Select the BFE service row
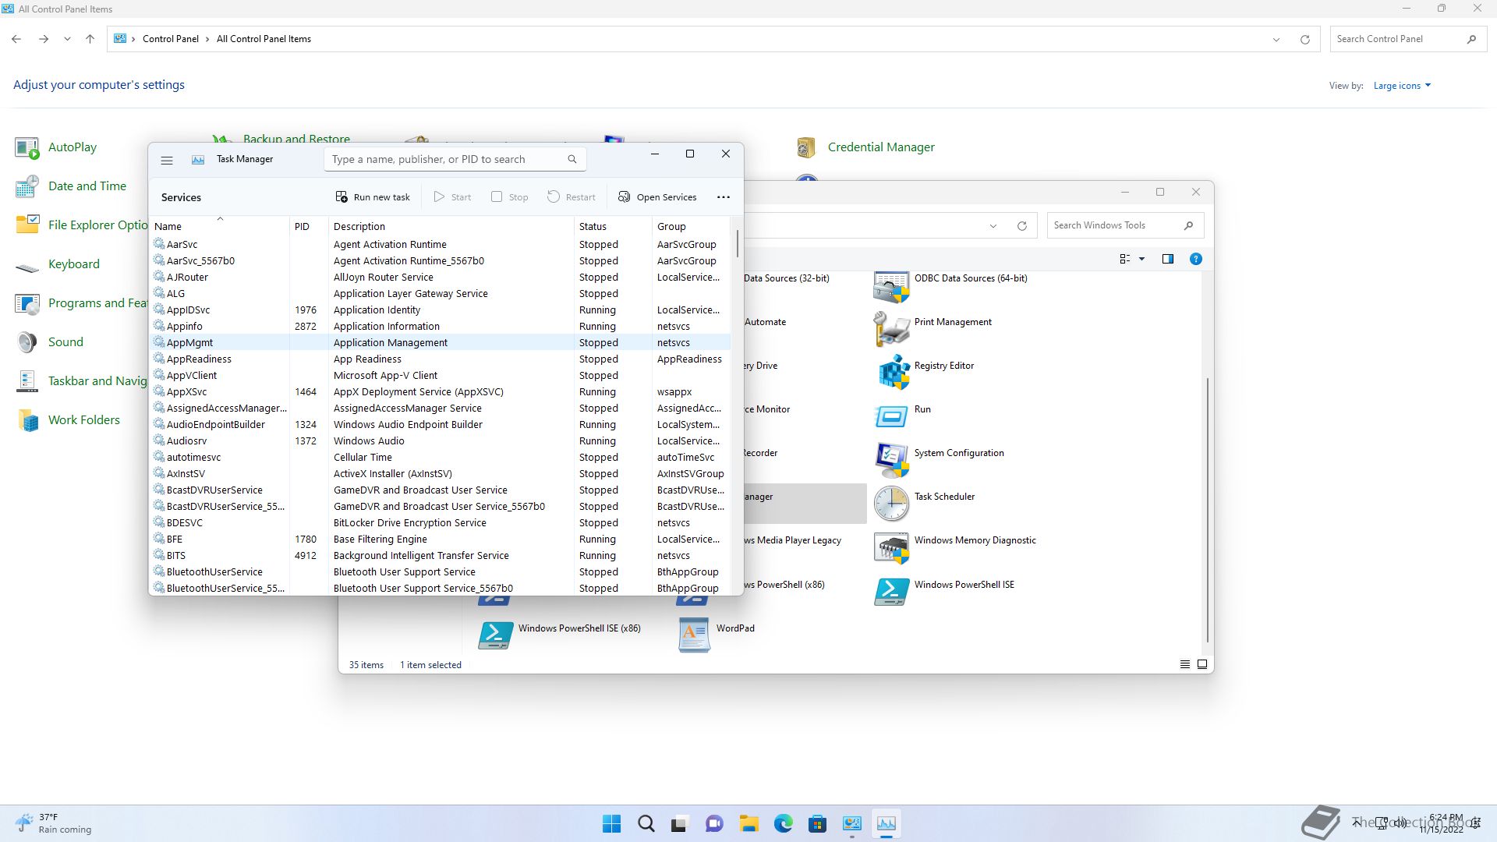 440,539
